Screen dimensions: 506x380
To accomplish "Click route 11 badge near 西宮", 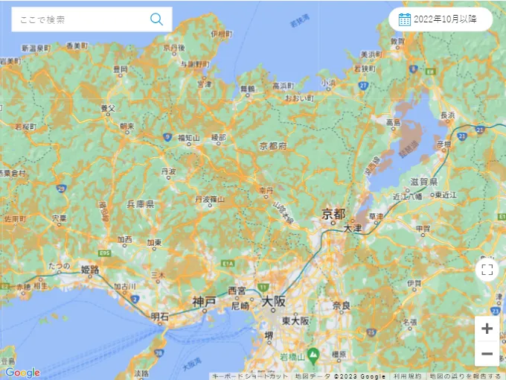I will coord(263,287).
